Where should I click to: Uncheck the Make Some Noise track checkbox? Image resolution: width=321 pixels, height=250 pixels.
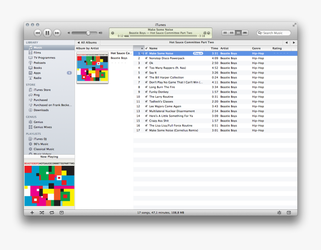pos(146,53)
